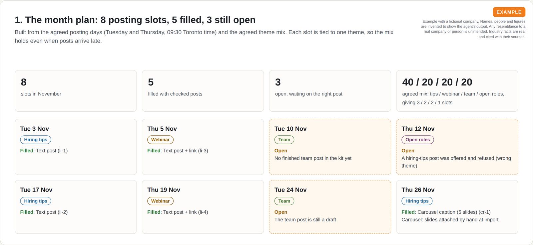Image resolution: width=533 pixels, height=245 pixels.
Task: Click the Open roles tag on Thu 12 Nov
Action: (x=417, y=140)
